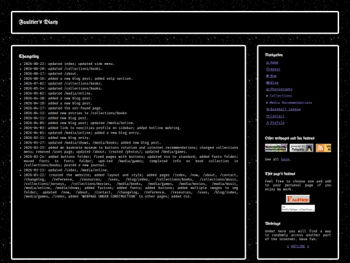Select the 2026-03-22 created the website entry

131,186
